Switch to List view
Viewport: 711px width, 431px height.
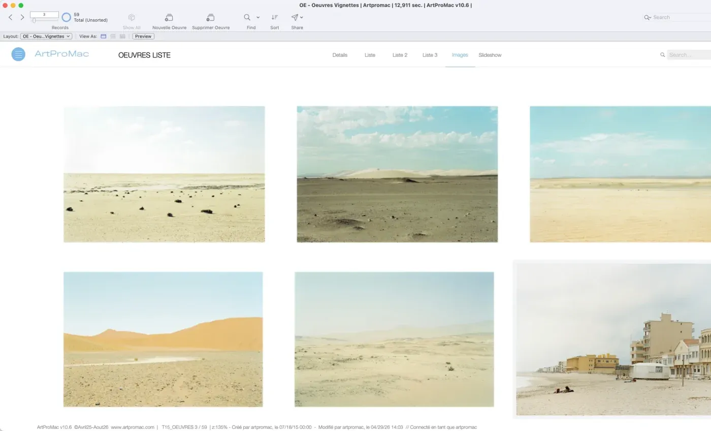point(113,36)
